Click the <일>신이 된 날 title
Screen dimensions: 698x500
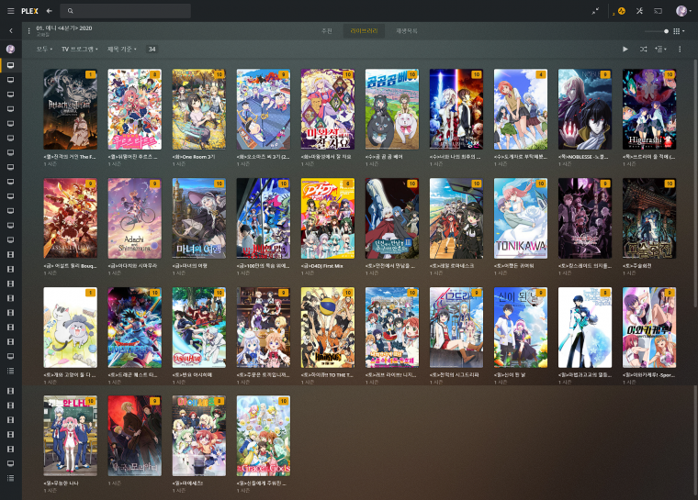click(510, 374)
